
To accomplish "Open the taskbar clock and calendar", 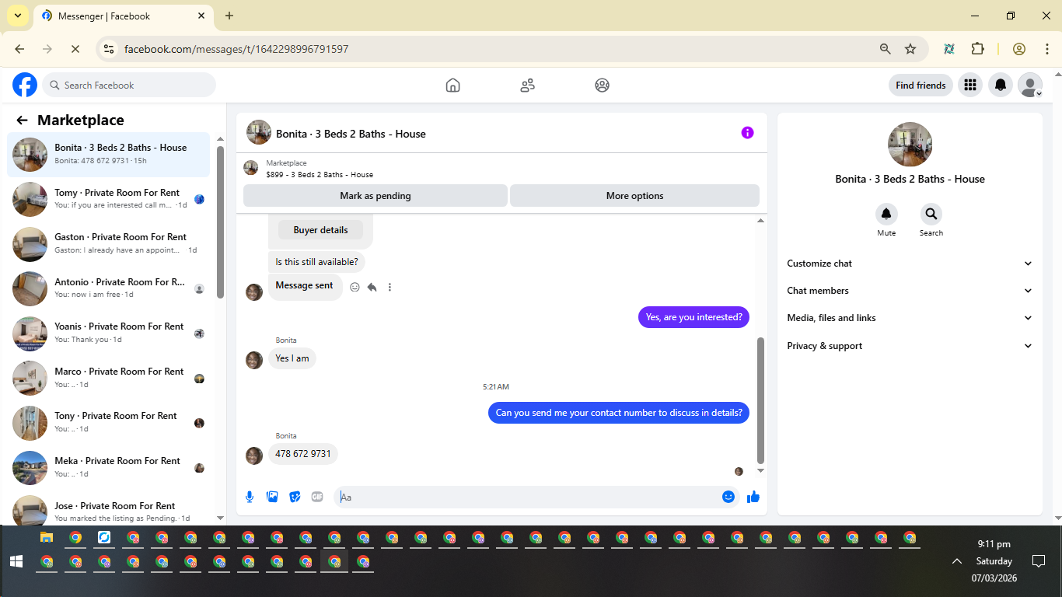I will pos(994,561).
